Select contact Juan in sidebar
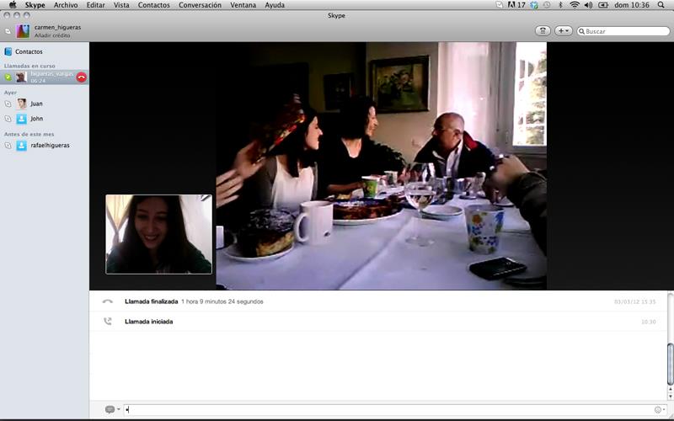This screenshot has width=674, height=421. (x=36, y=104)
